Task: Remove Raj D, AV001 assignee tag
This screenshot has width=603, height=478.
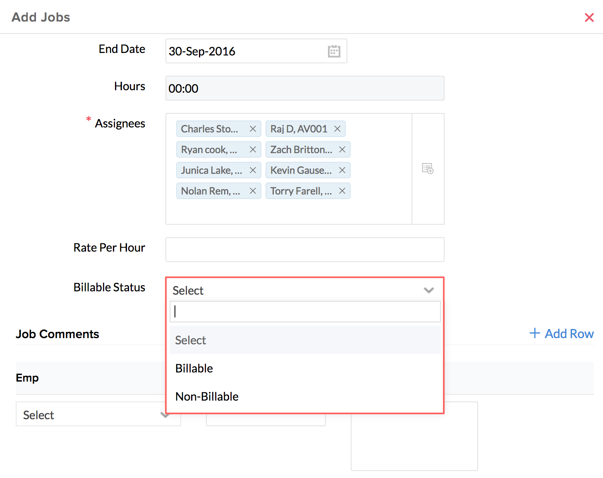Action: (x=337, y=129)
